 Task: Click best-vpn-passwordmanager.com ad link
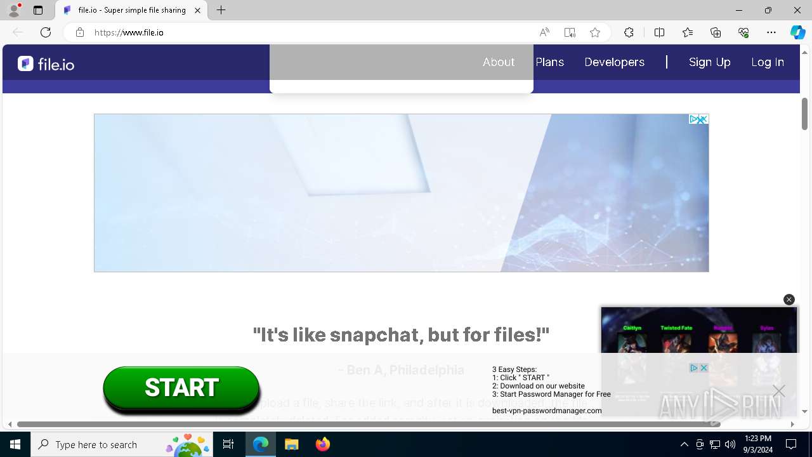547,411
